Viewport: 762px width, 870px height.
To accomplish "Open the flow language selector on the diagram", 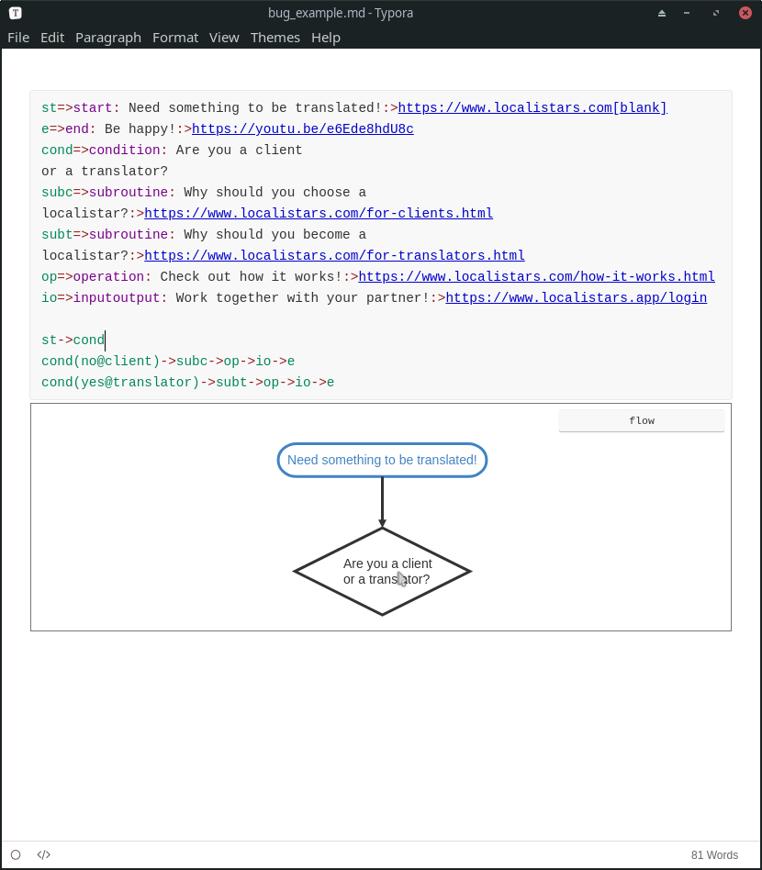I will tap(641, 420).
